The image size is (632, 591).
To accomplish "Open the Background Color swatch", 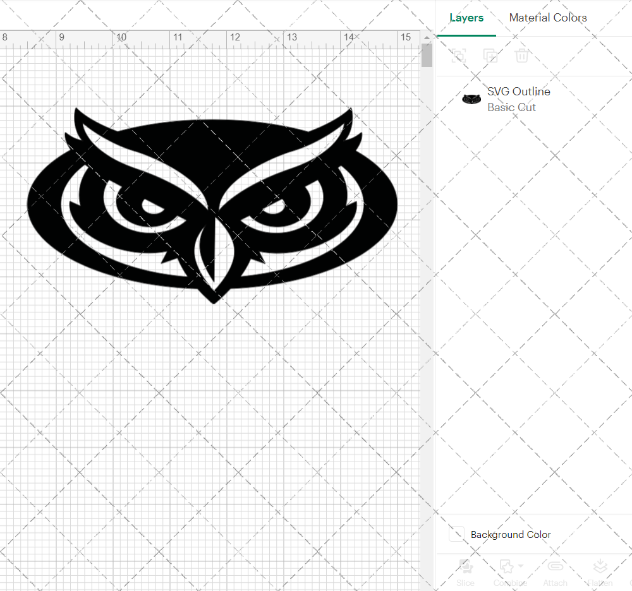I will (x=457, y=534).
